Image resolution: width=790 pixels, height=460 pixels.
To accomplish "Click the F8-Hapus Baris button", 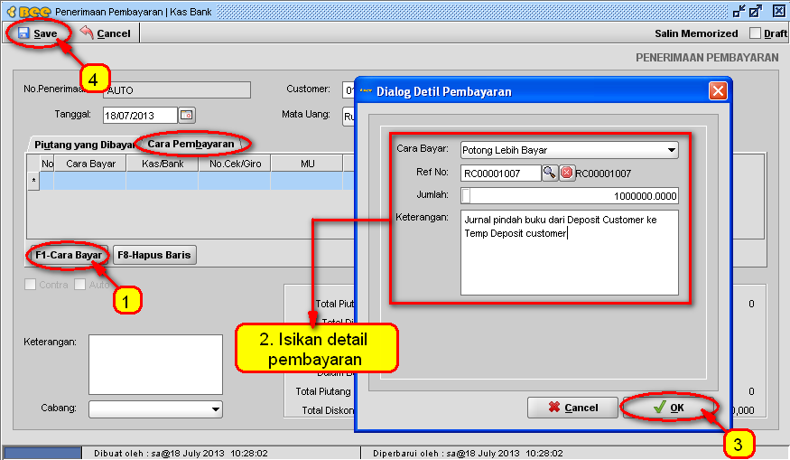I will point(154,255).
